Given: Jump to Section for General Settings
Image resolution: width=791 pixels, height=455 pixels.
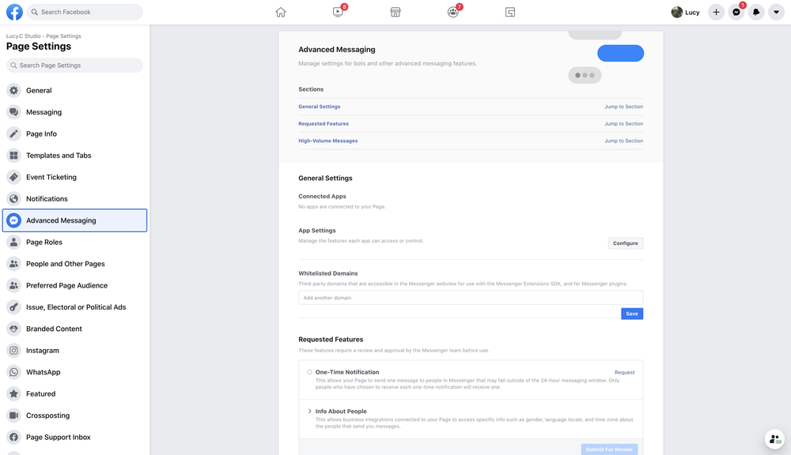Looking at the screenshot, I should point(623,107).
